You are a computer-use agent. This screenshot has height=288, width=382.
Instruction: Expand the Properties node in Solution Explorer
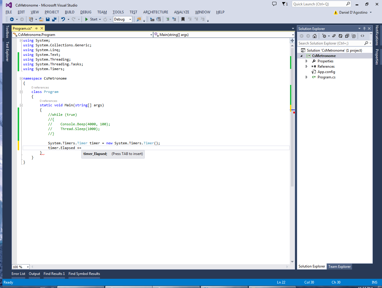pyautogui.click(x=306, y=61)
